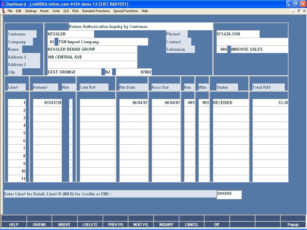
Task: Click the Status column header
Action: 227,87
